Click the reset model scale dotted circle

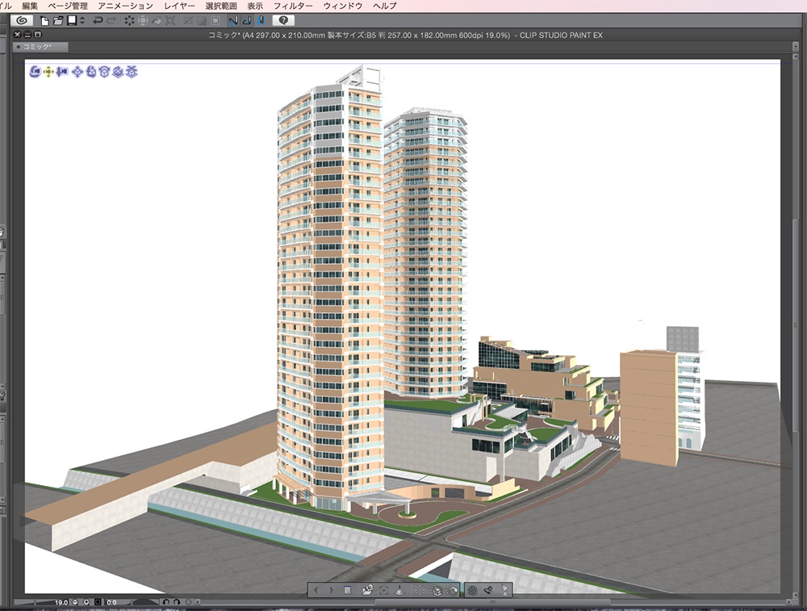[x=420, y=590]
